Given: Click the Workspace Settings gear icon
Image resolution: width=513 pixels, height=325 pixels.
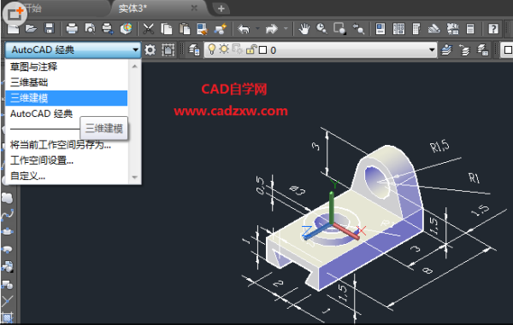Looking at the screenshot, I should [150, 50].
